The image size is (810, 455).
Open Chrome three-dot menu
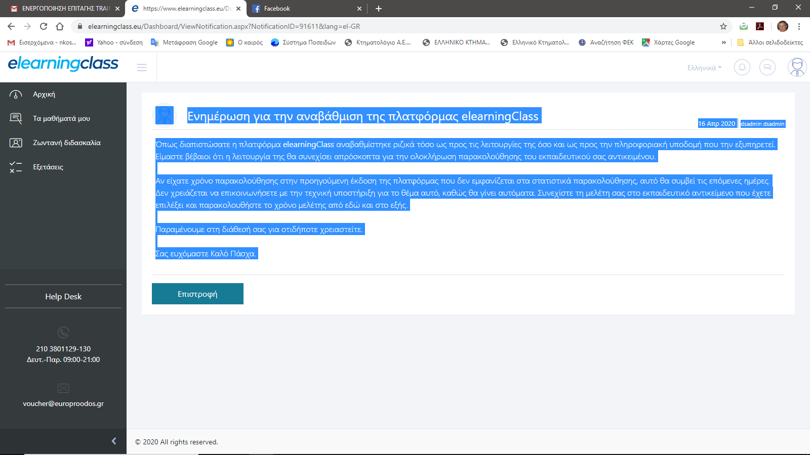[799, 26]
